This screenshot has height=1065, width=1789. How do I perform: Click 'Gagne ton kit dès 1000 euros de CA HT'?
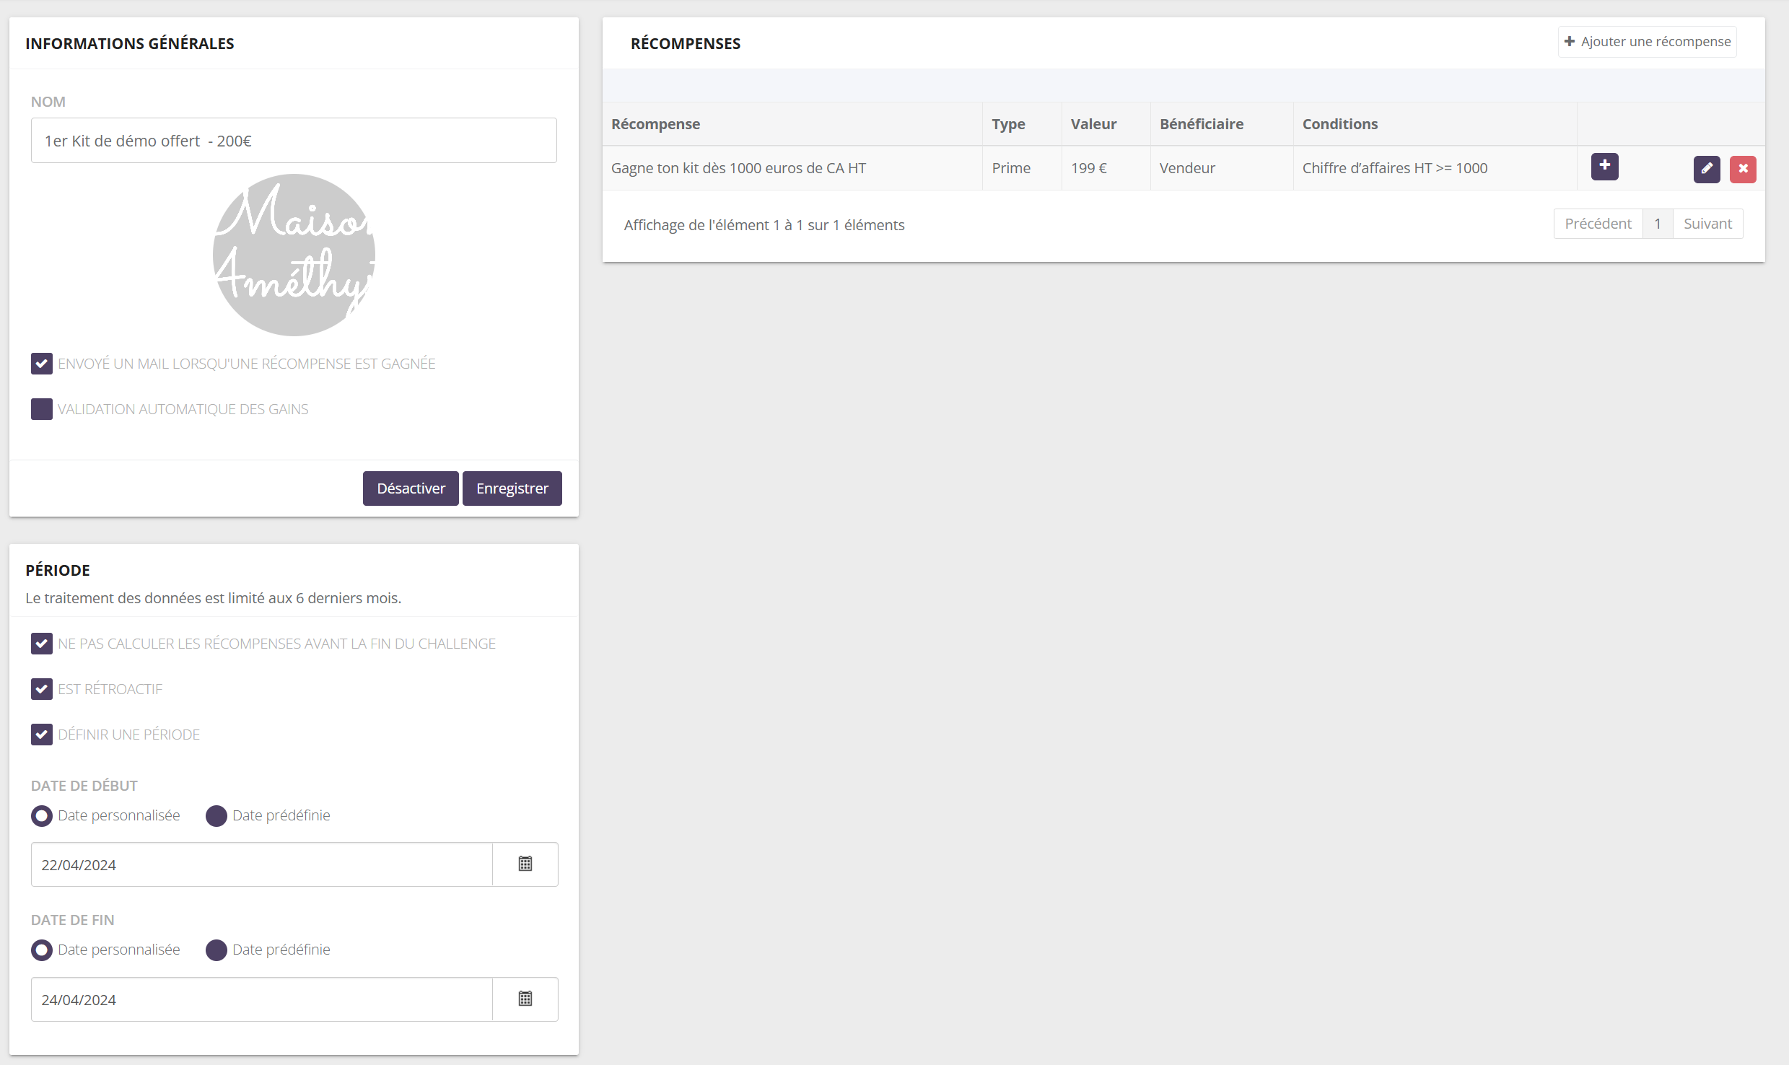(x=738, y=168)
